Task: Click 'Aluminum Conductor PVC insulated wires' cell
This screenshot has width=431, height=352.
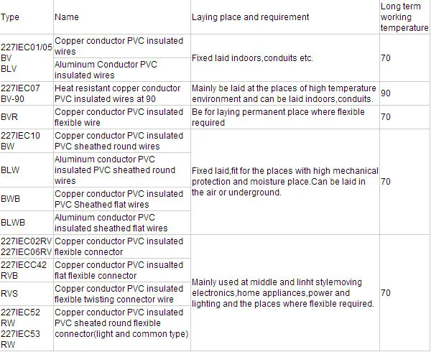Action: click(x=122, y=70)
